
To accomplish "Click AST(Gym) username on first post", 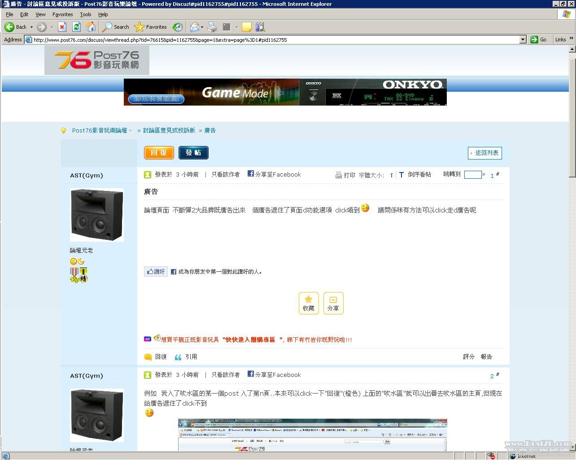I will [x=87, y=176].
